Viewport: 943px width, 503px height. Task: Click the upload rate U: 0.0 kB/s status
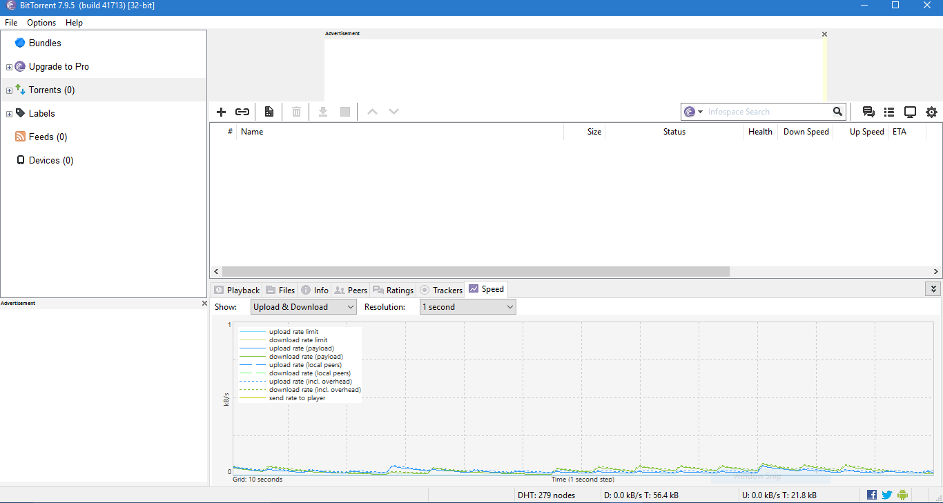[x=779, y=495]
